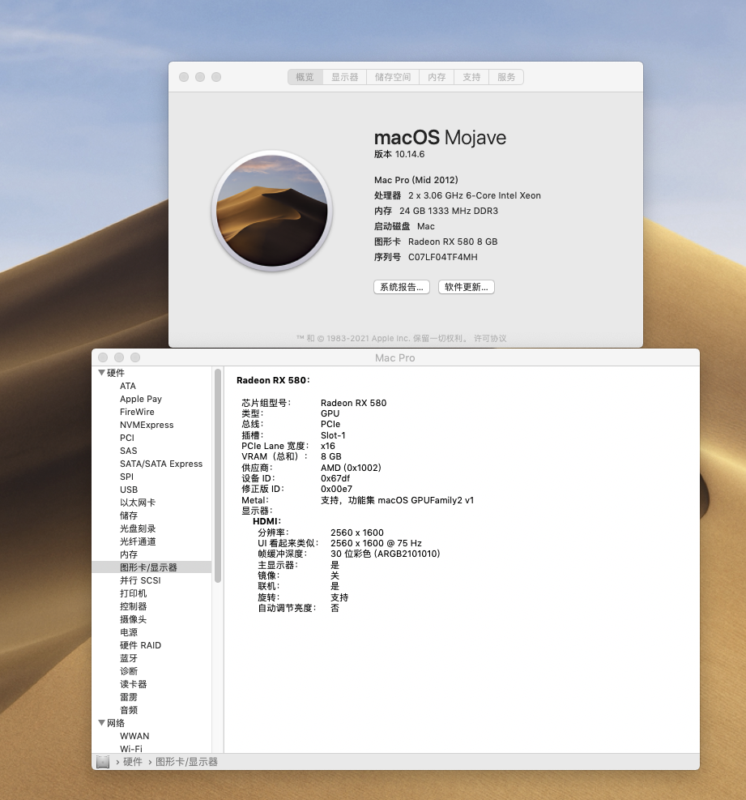Select NVMExpress in the hardware sidebar
Screen dimensions: 746x800
pyautogui.click(x=147, y=425)
